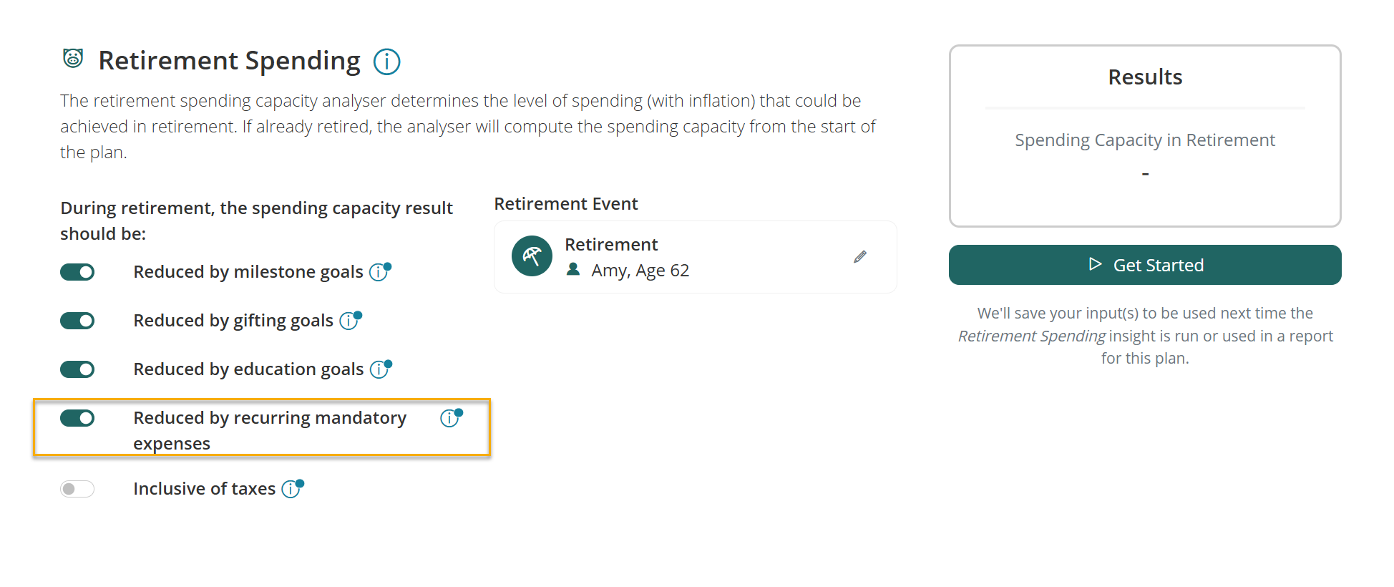The height and width of the screenshot is (587, 1394).
Task: Open info tooltip for gifting goals
Action: pos(349,321)
